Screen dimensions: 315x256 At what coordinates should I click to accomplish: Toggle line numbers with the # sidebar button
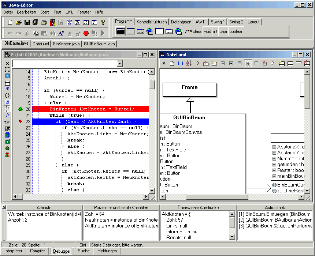click(7, 102)
